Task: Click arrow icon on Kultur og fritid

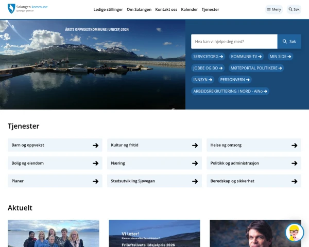Action: (x=195, y=145)
